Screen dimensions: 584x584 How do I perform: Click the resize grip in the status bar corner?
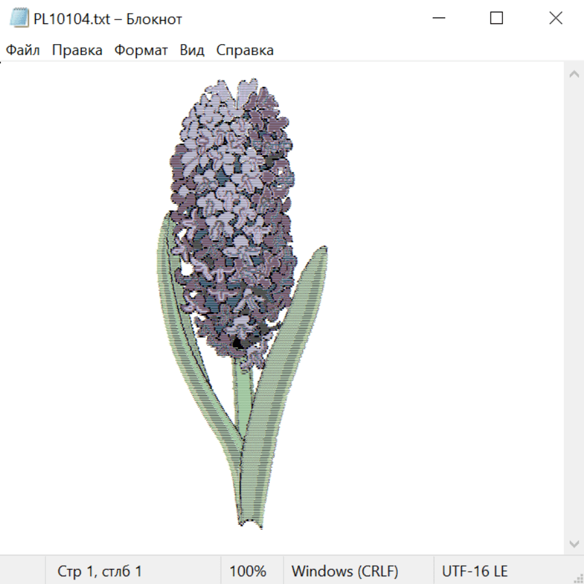pos(578,578)
